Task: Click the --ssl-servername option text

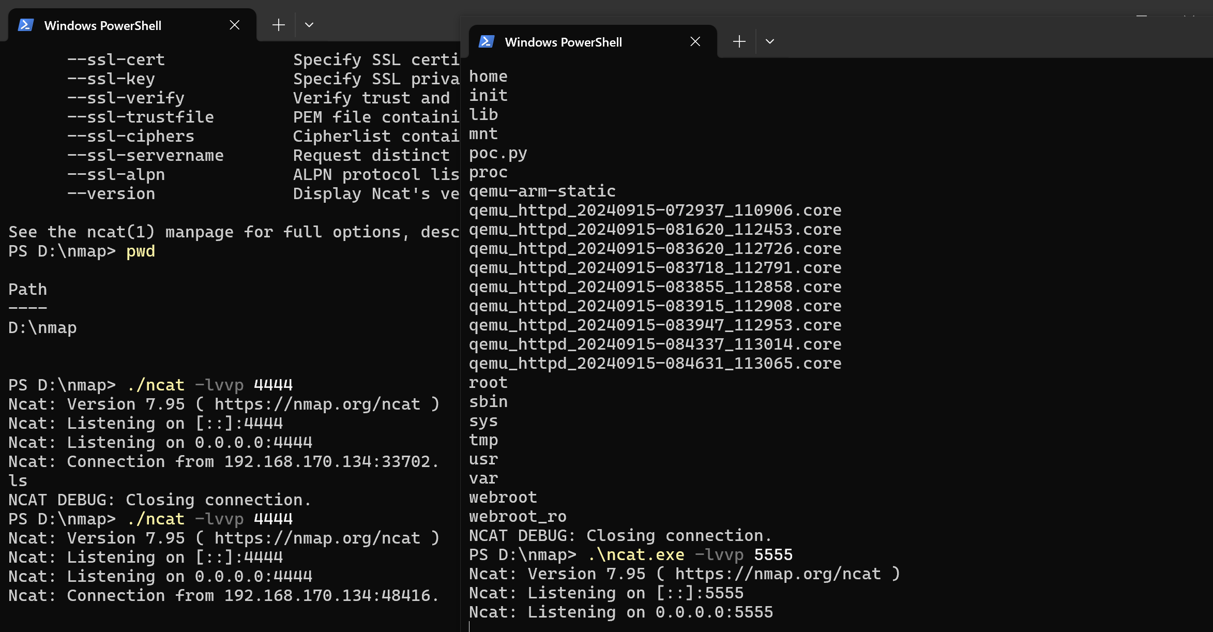Action: [145, 155]
